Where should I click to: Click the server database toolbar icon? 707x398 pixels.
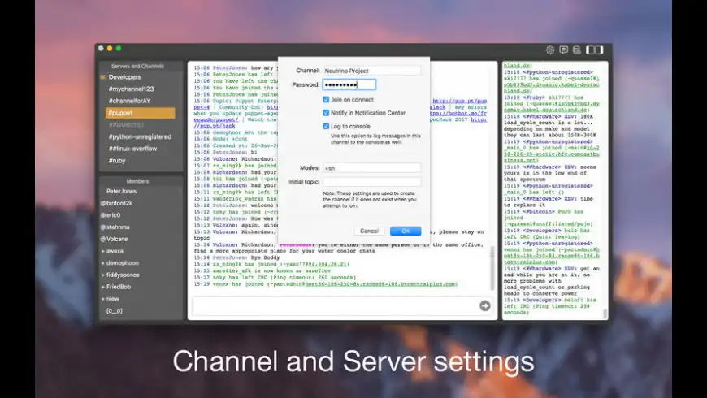[577, 50]
